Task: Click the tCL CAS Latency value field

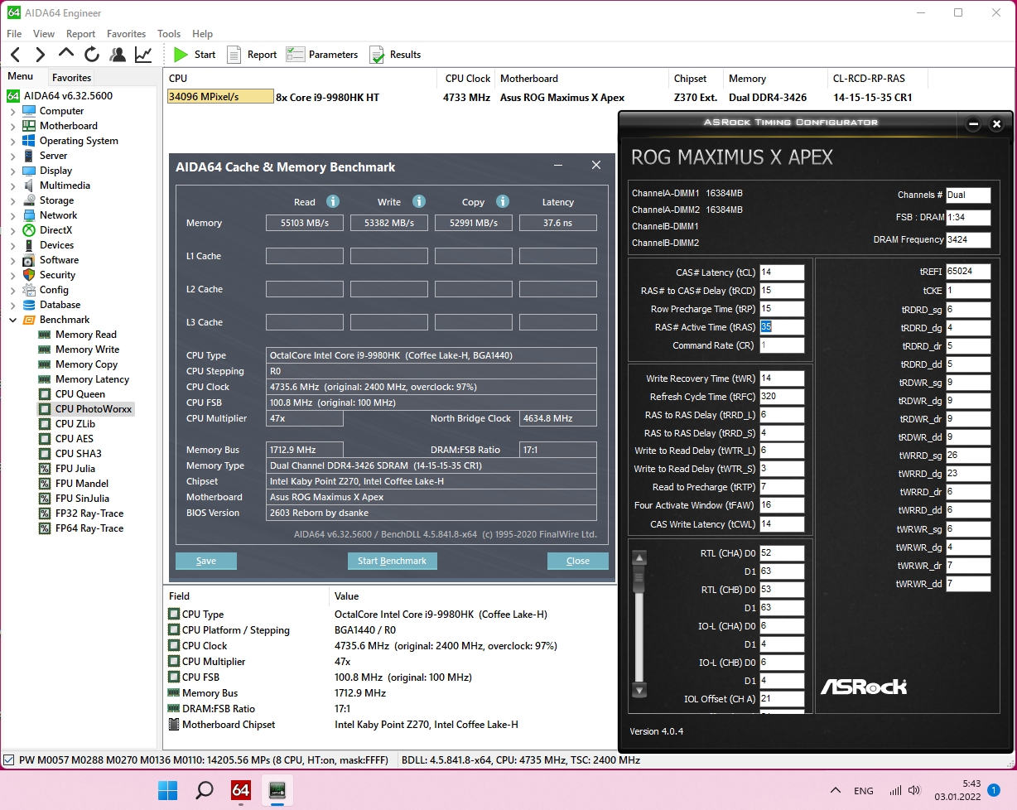Action: point(781,272)
